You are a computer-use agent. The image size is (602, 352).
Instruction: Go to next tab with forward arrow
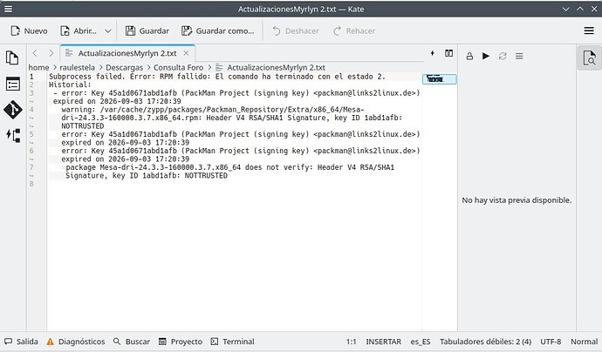[x=51, y=53]
